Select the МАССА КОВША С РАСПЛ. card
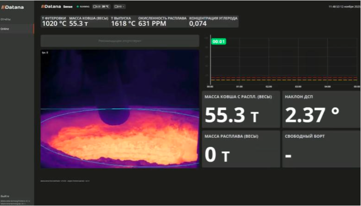 [x=241, y=109]
